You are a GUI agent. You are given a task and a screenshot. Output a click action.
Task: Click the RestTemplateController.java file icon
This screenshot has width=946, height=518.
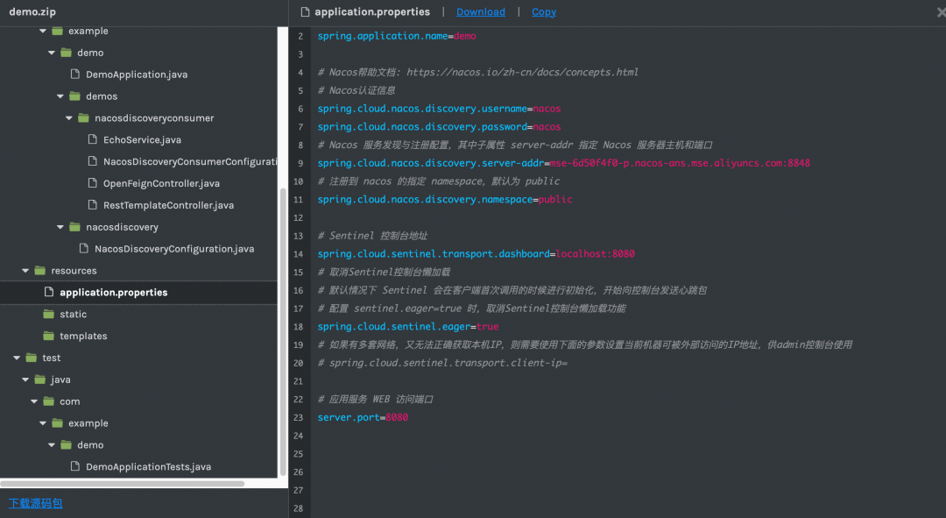(x=92, y=205)
